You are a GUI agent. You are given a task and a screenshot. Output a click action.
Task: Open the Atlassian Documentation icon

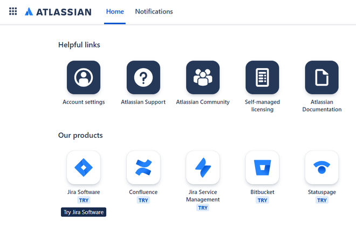click(321, 77)
